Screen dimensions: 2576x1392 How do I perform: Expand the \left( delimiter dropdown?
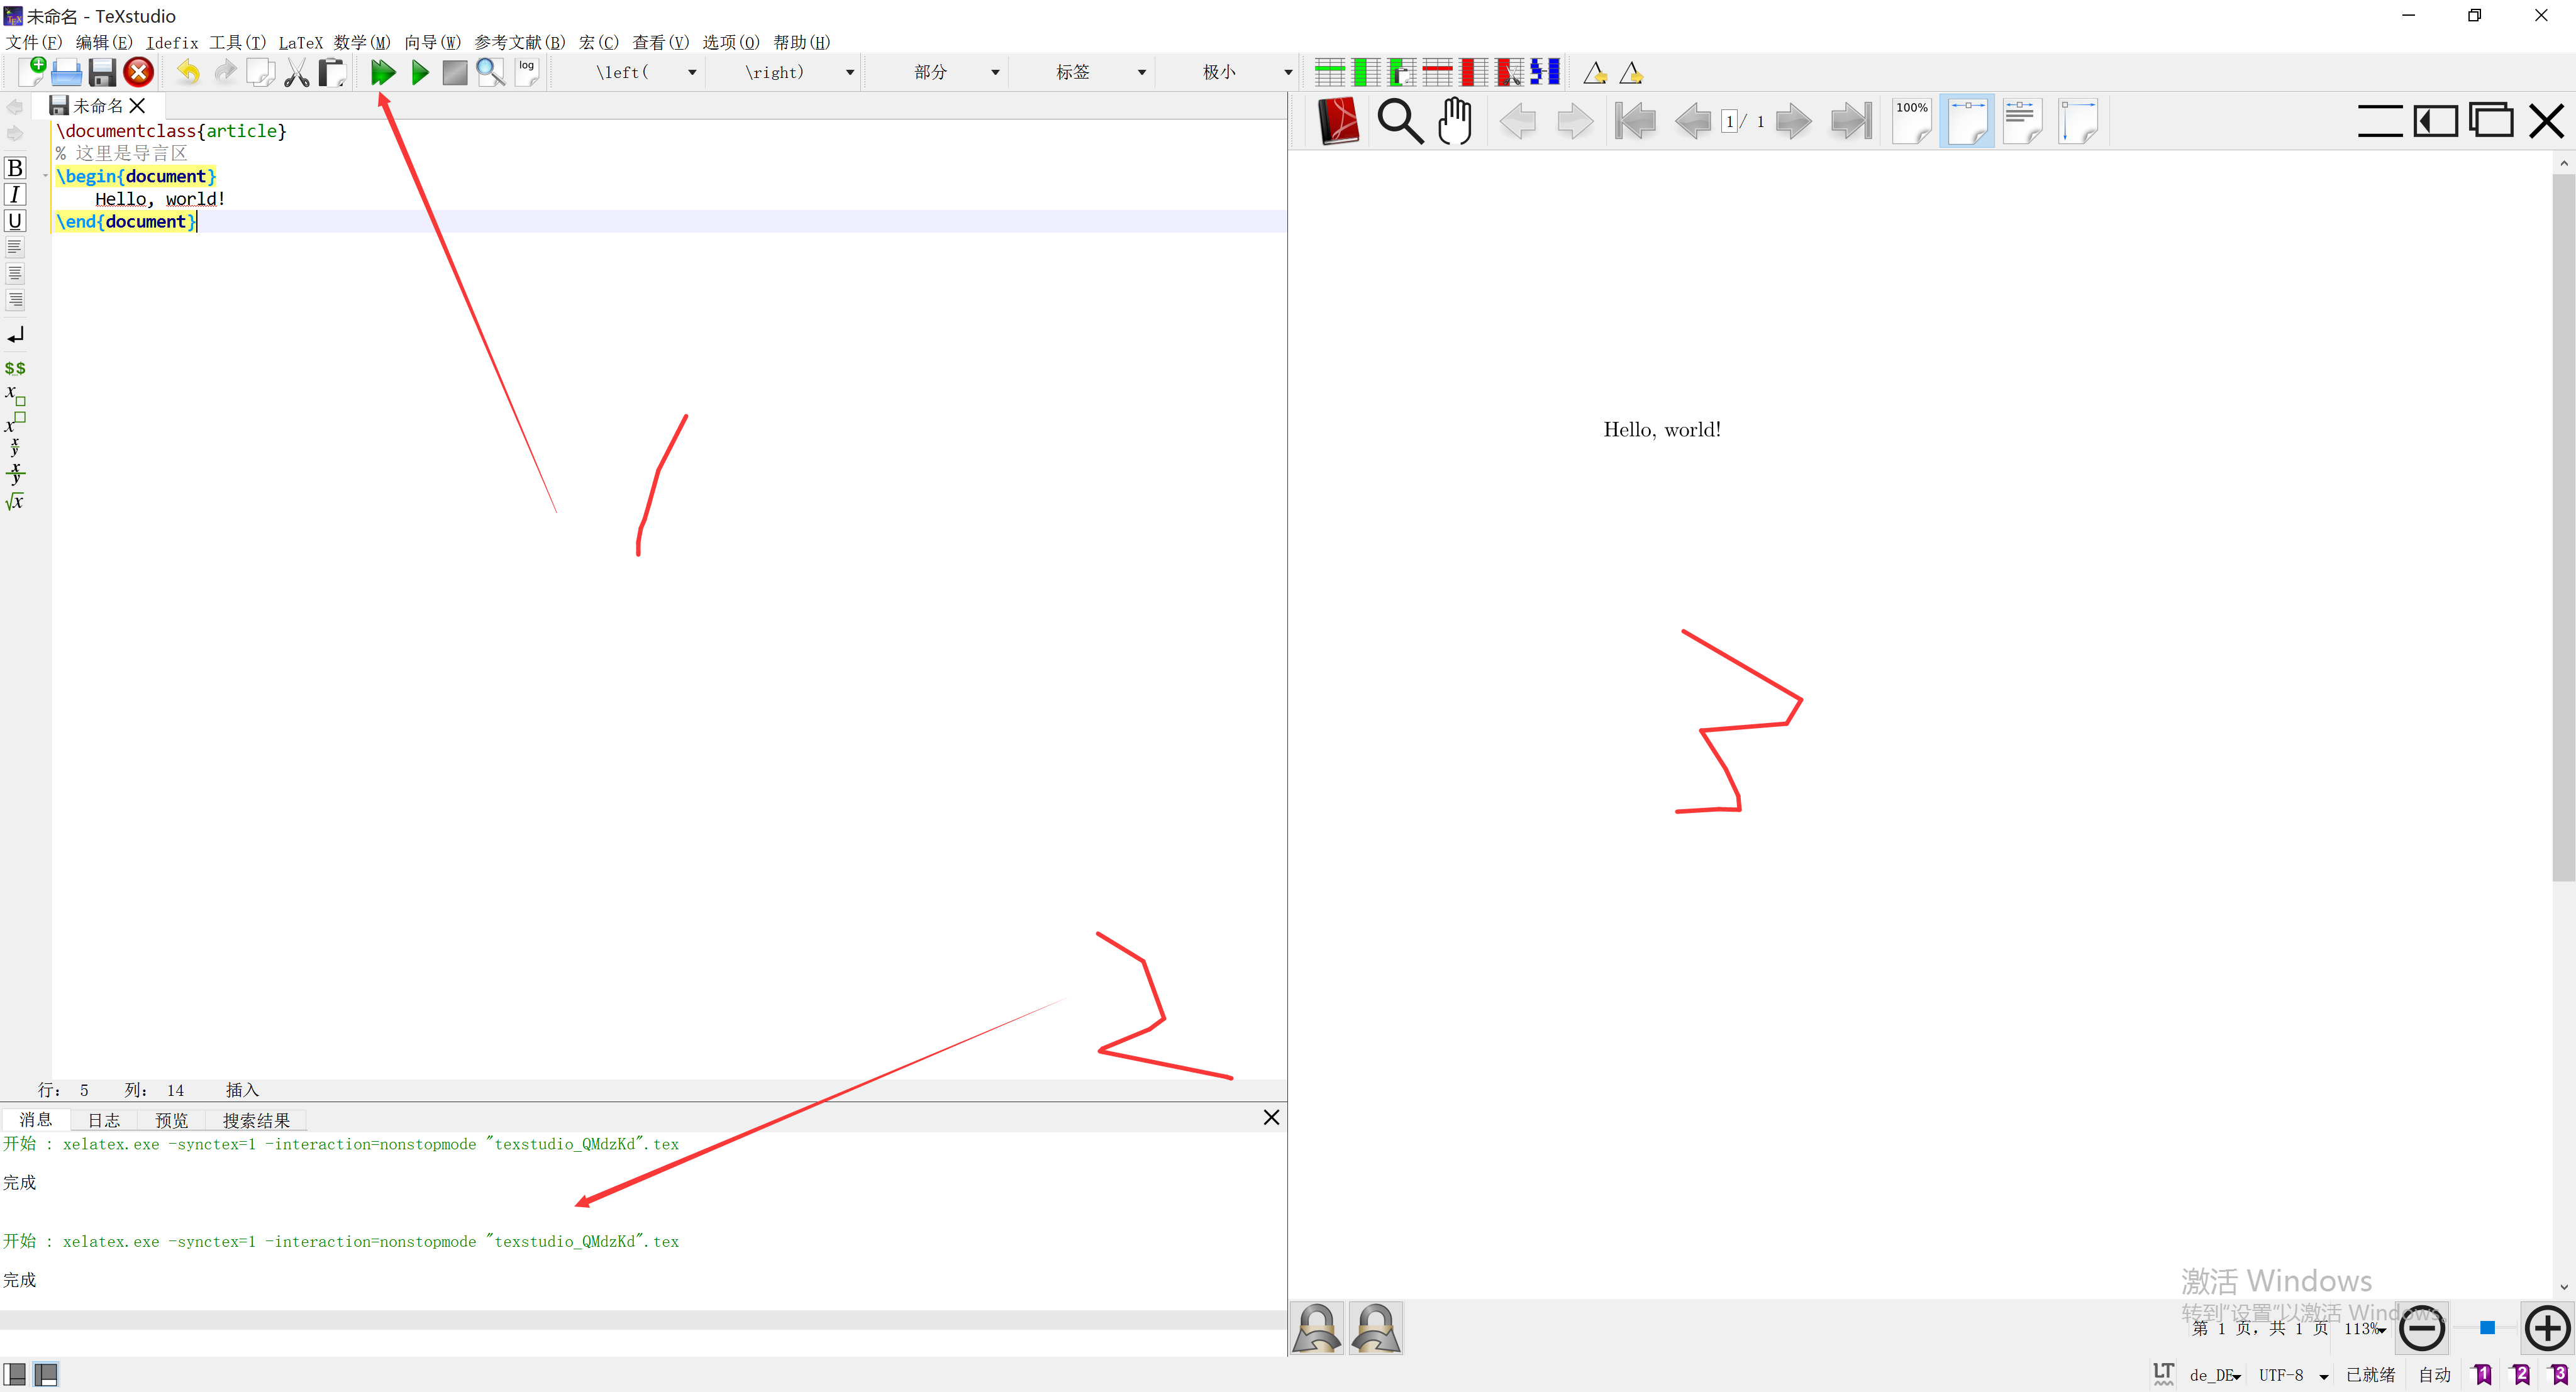[x=692, y=73]
